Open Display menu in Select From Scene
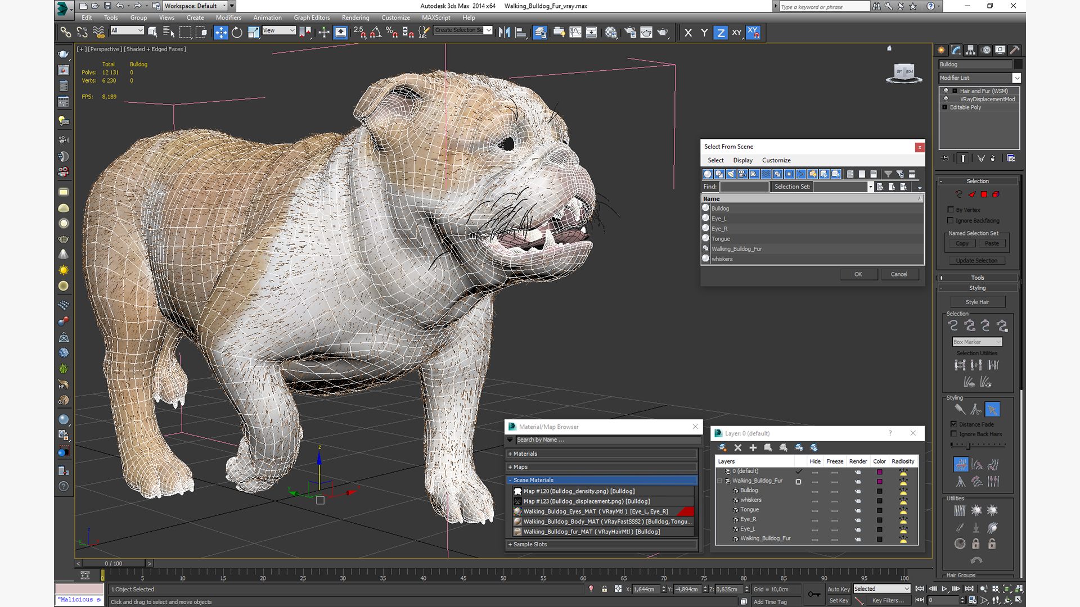The width and height of the screenshot is (1080, 607). 742,160
